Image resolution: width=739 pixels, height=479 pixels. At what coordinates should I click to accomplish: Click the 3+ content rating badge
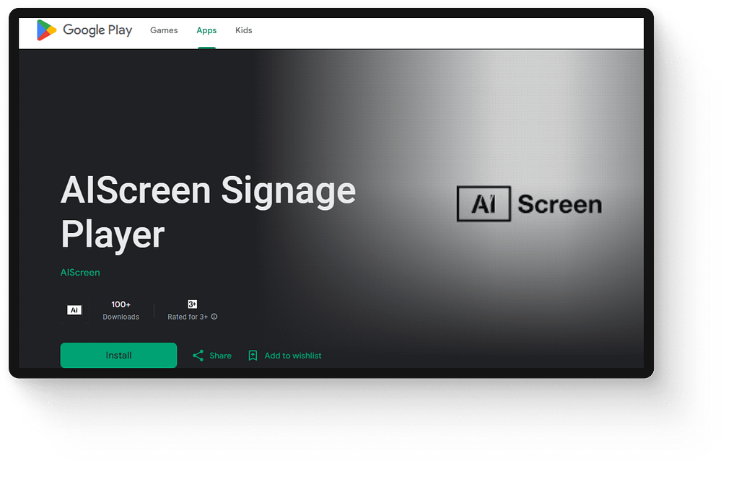[x=191, y=304]
